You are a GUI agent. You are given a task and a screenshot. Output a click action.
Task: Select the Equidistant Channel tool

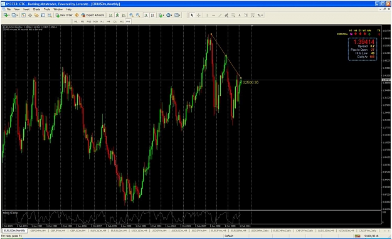[x=226, y=15]
